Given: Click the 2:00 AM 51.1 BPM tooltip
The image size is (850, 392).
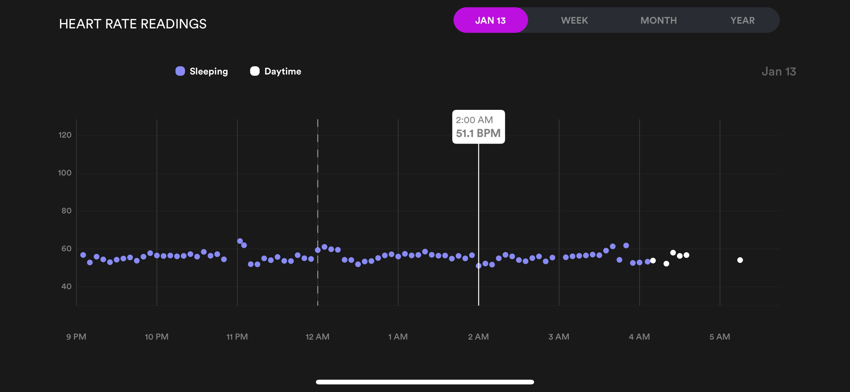Looking at the screenshot, I should pos(478,127).
